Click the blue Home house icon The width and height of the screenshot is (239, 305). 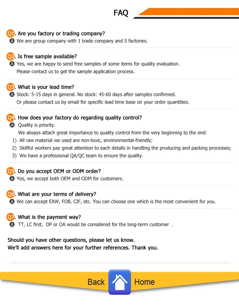click(x=119, y=282)
